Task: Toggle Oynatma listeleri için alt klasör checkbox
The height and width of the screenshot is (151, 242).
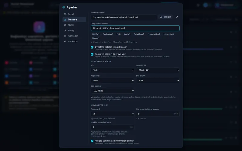Action: point(92,47)
